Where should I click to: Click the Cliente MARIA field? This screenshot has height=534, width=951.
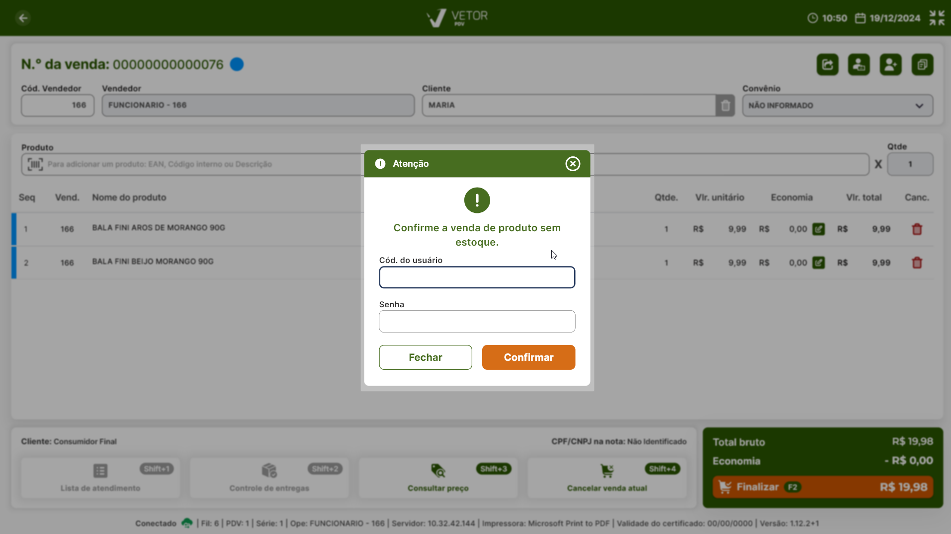569,105
